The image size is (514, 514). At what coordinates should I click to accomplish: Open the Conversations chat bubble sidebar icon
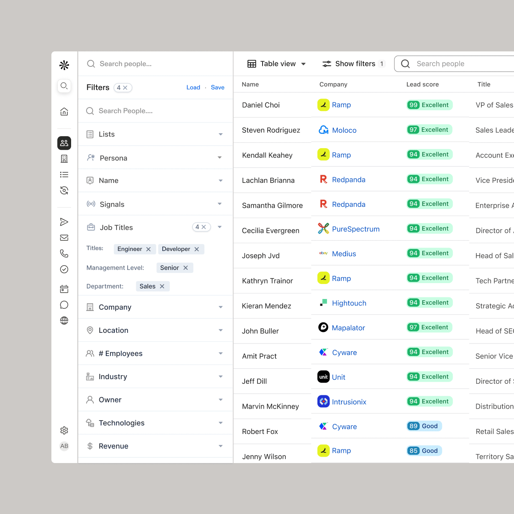64,305
